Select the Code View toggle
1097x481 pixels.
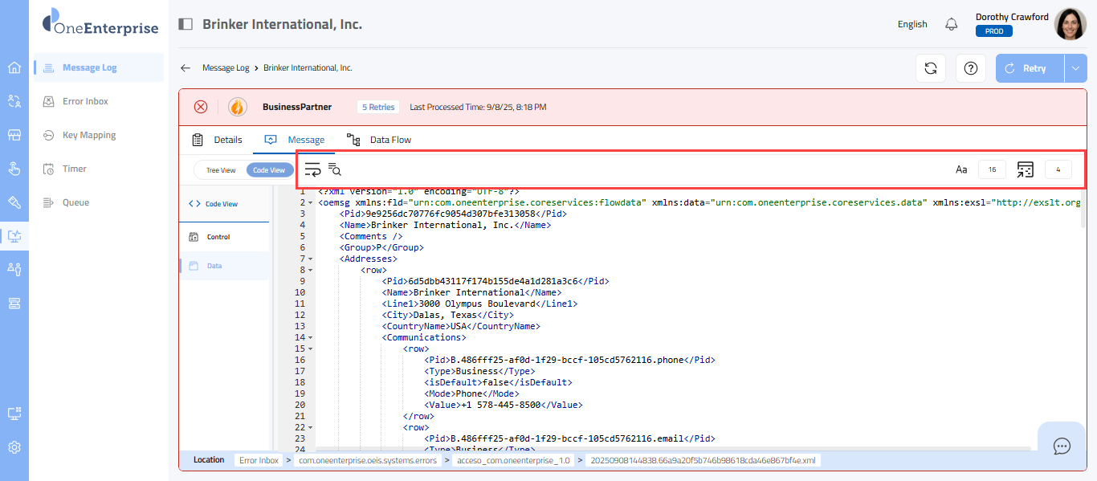[x=269, y=170]
